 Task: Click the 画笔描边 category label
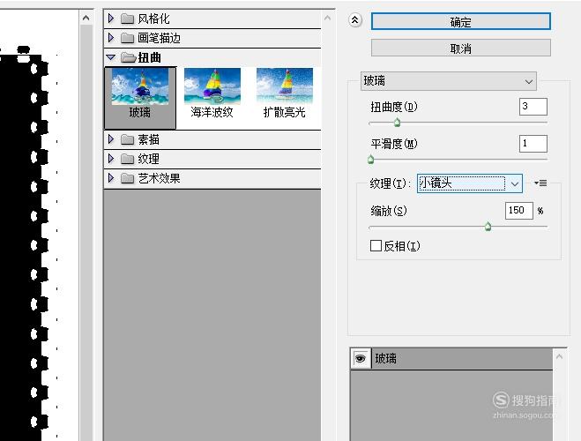coord(159,38)
